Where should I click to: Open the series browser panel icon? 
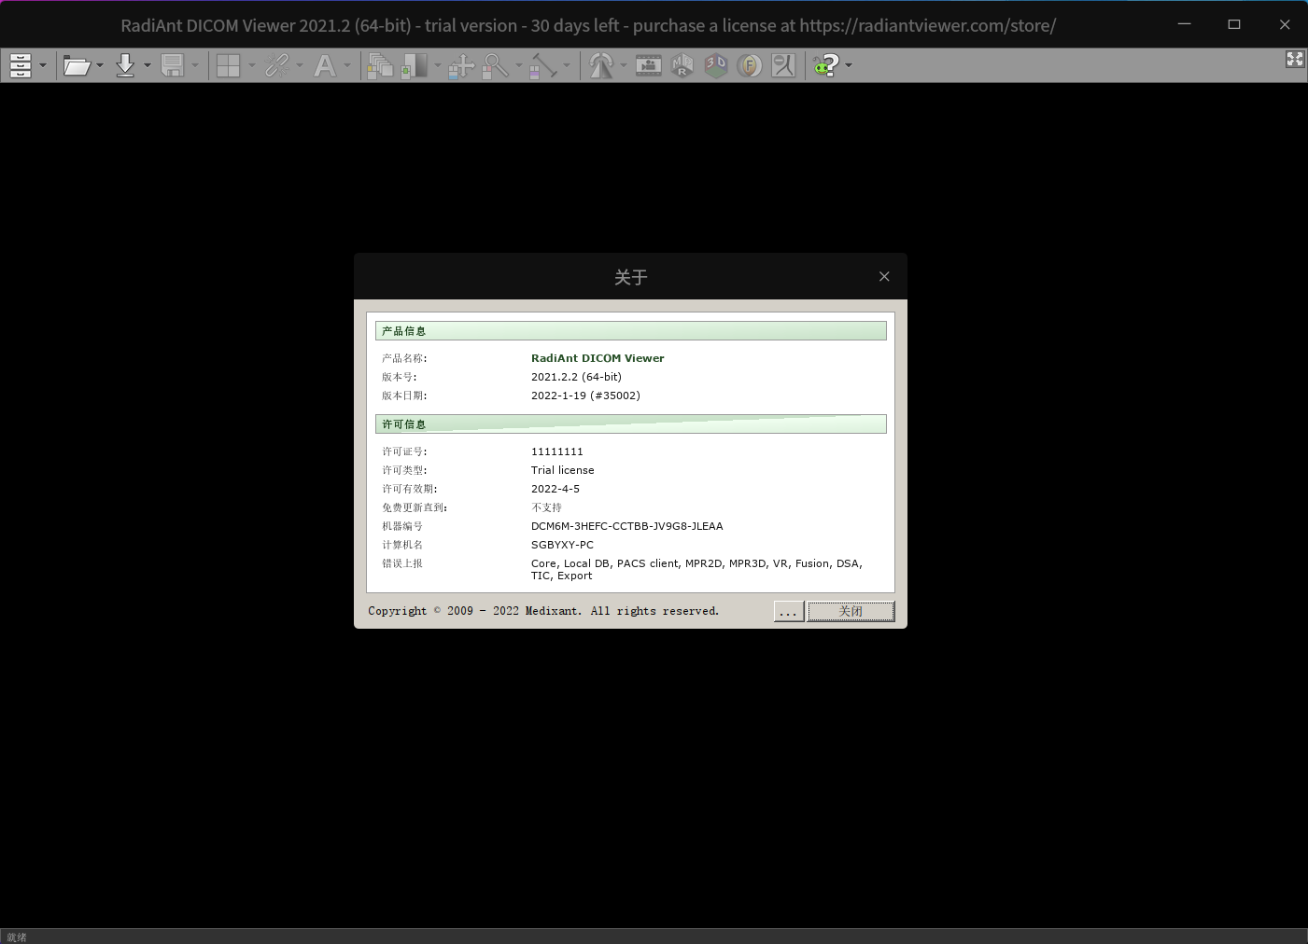[21, 65]
